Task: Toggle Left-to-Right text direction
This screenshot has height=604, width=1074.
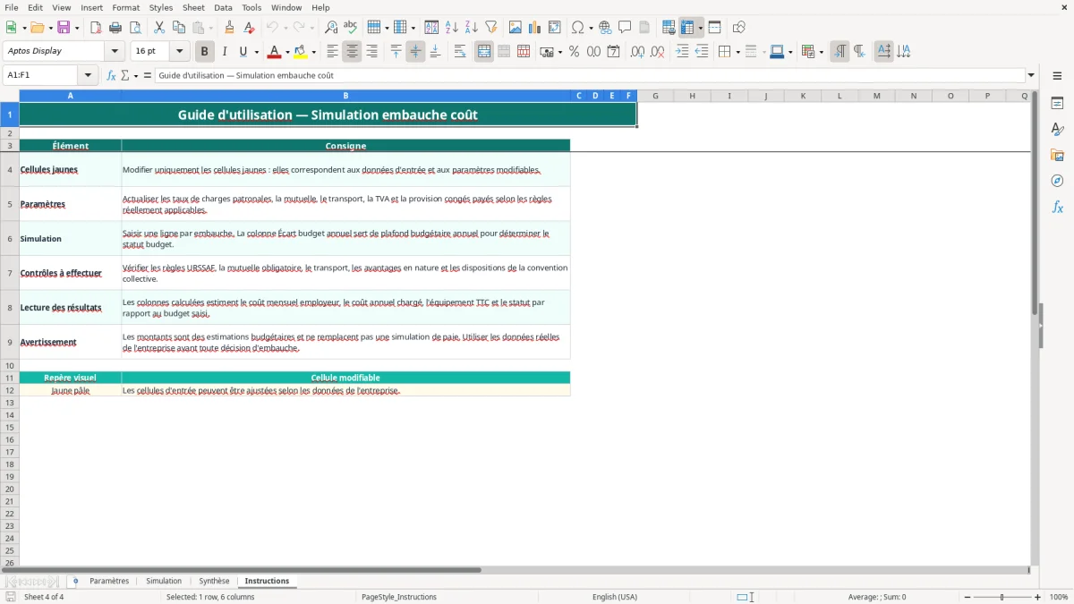Action: [x=840, y=52]
